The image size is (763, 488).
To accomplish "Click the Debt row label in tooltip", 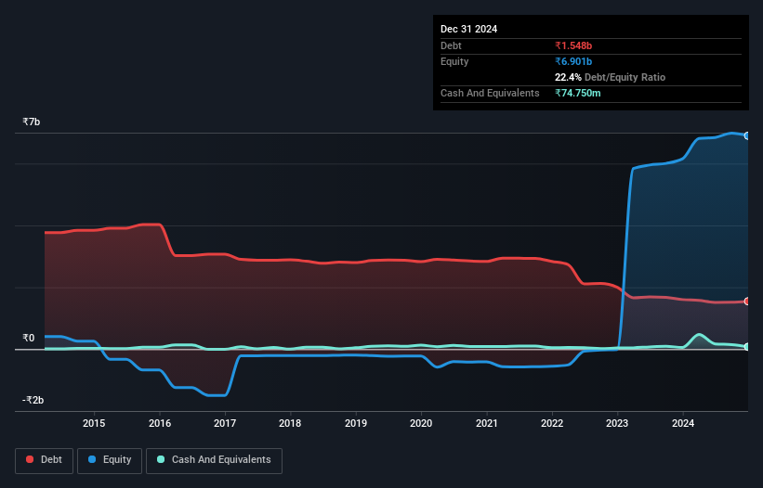I will (451, 45).
